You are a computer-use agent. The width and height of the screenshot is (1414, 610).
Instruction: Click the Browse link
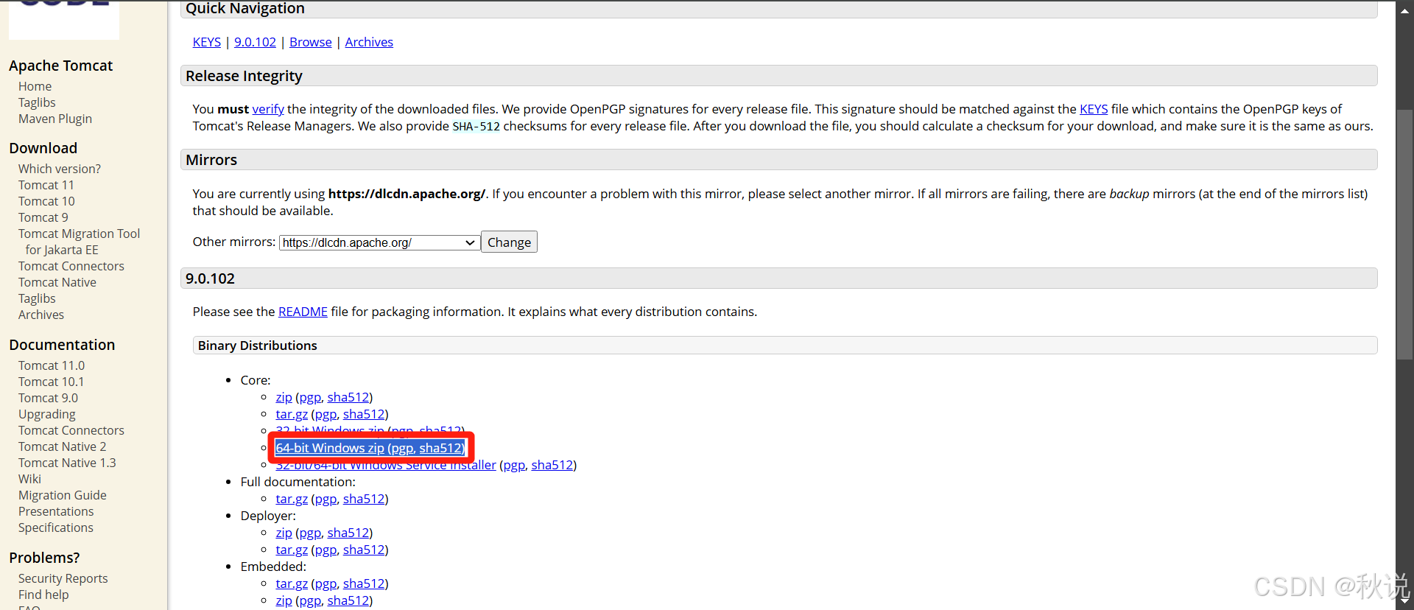[311, 42]
